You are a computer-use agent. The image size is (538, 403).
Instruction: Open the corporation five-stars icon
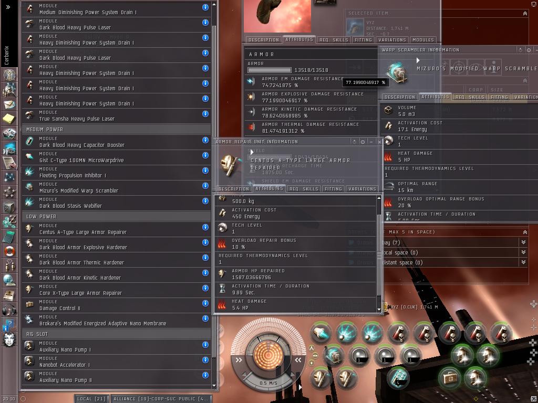coord(9,192)
